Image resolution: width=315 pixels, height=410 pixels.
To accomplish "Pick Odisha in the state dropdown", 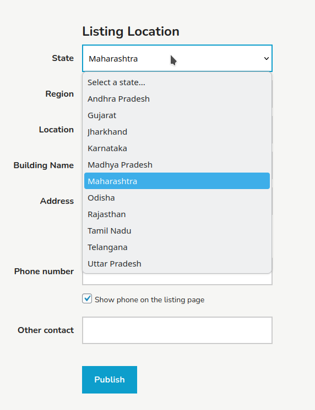I will 177,198.
